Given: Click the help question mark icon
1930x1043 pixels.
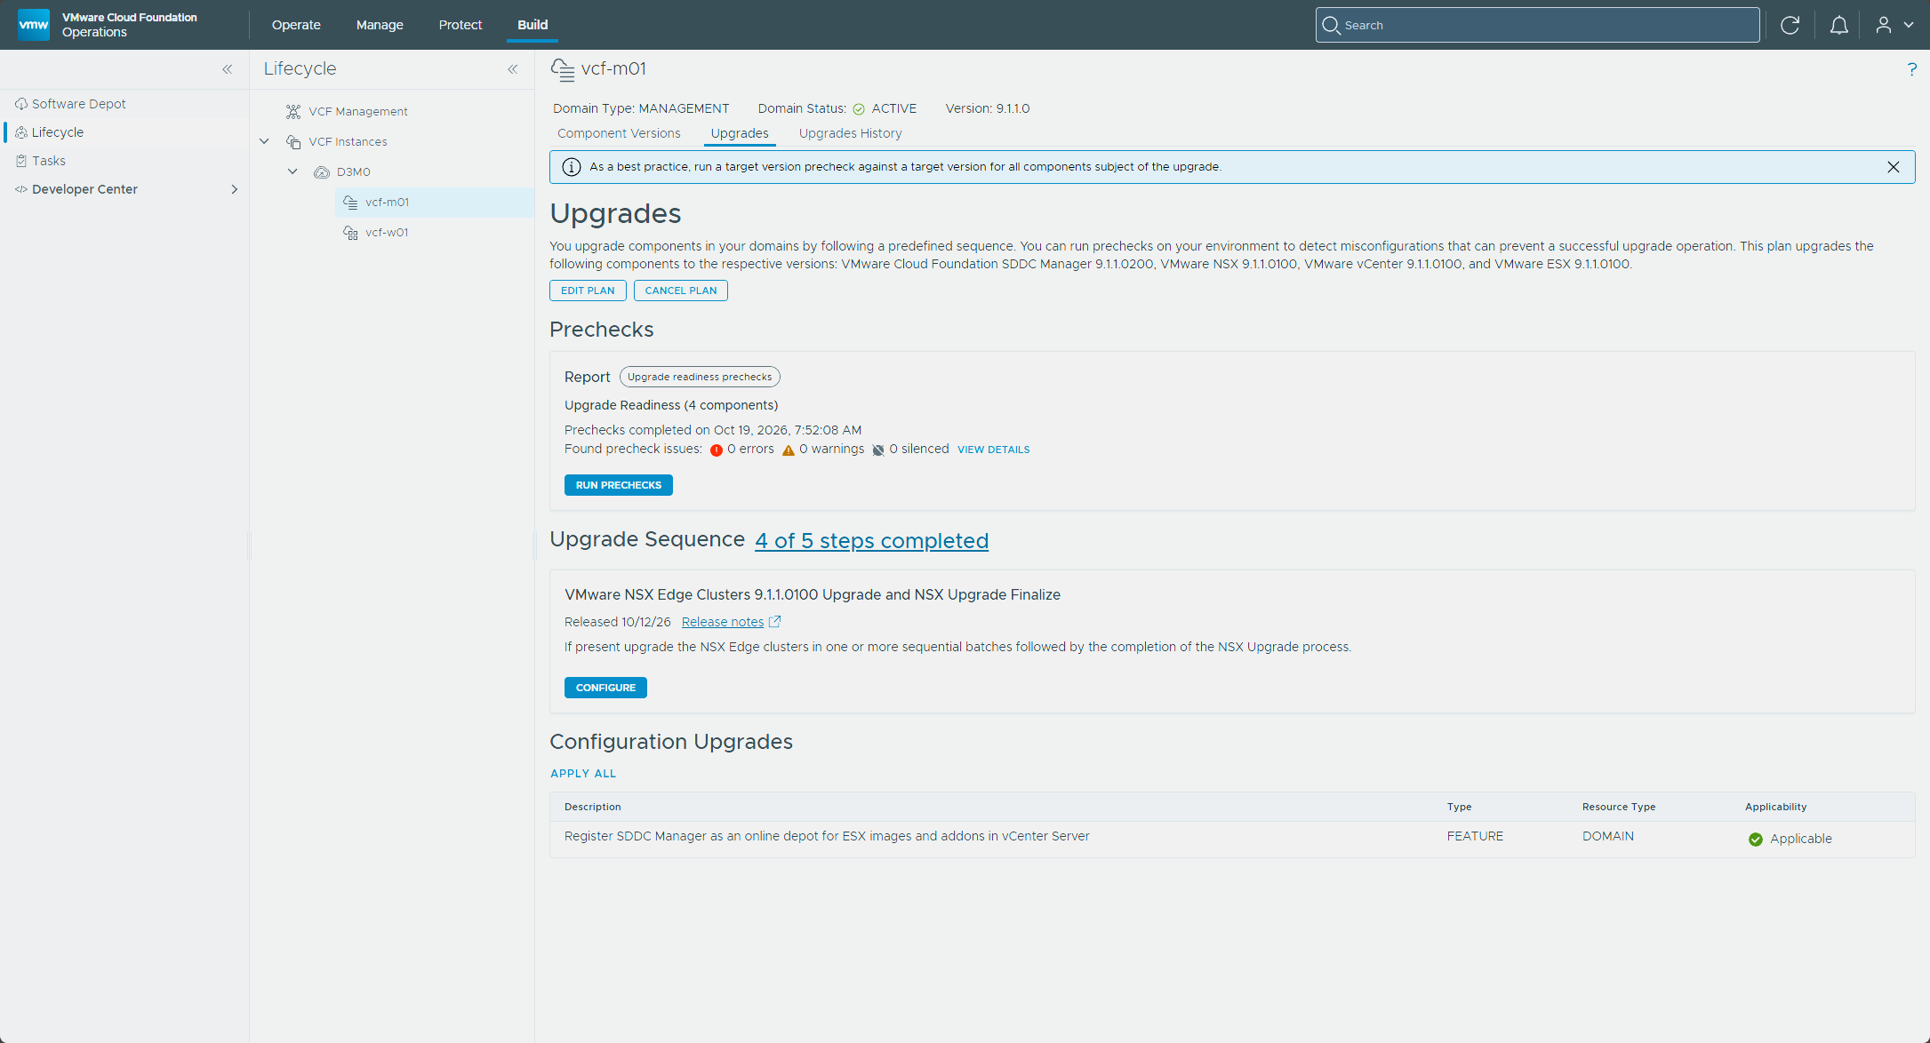Looking at the screenshot, I should (x=1911, y=69).
